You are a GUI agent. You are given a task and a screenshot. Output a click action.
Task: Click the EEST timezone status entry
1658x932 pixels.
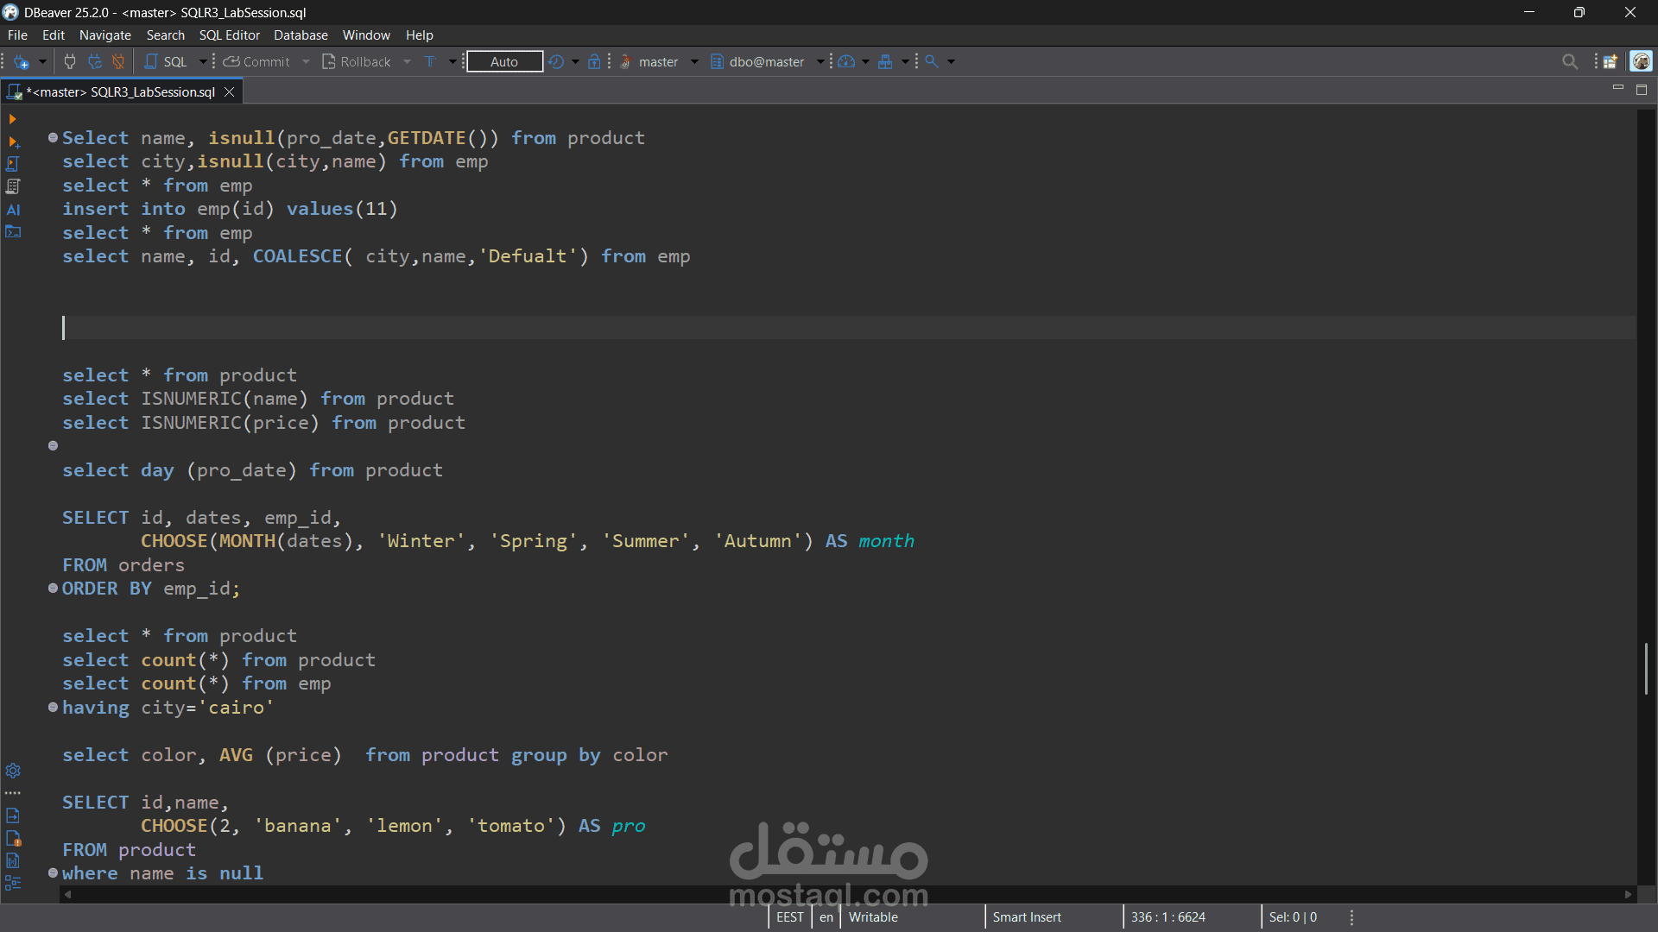pyautogui.click(x=790, y=917)
